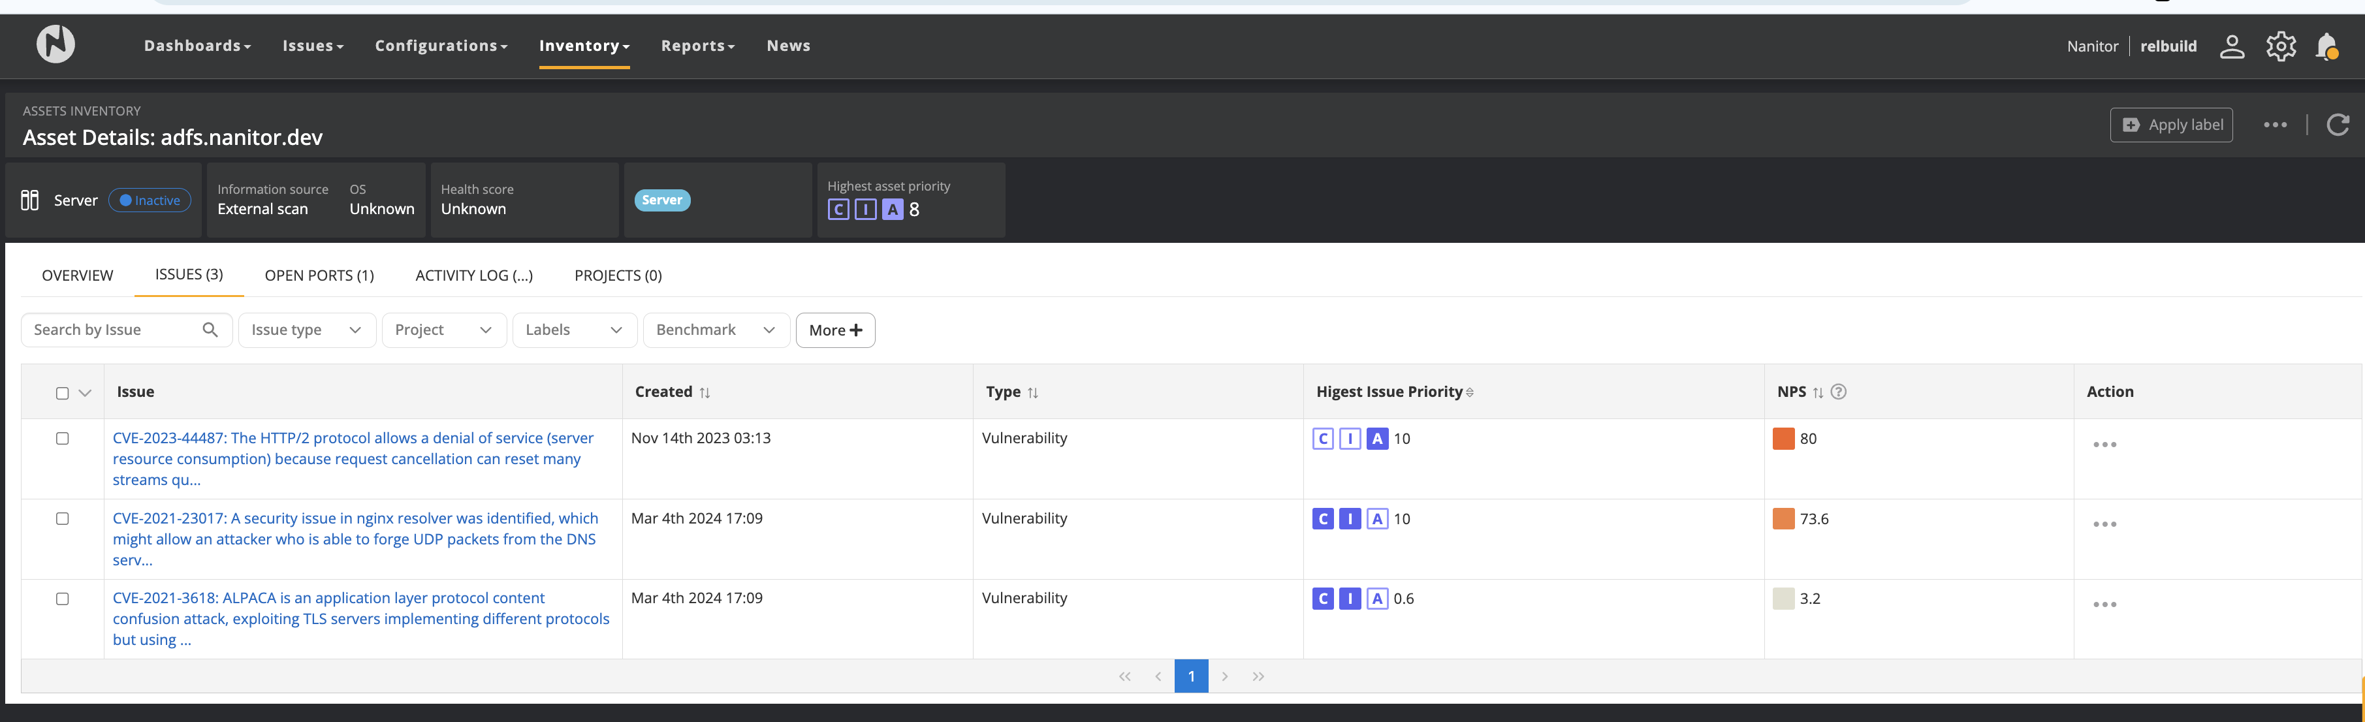Image resolution: width=2365 pixels, height=722 pixels.
Task: Click NPS help question mark icon
Action: [1838, 392]
